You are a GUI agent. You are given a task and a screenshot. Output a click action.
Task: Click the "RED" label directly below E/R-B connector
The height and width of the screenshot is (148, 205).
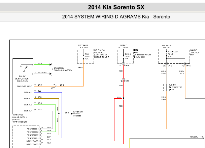pos(121,71)
